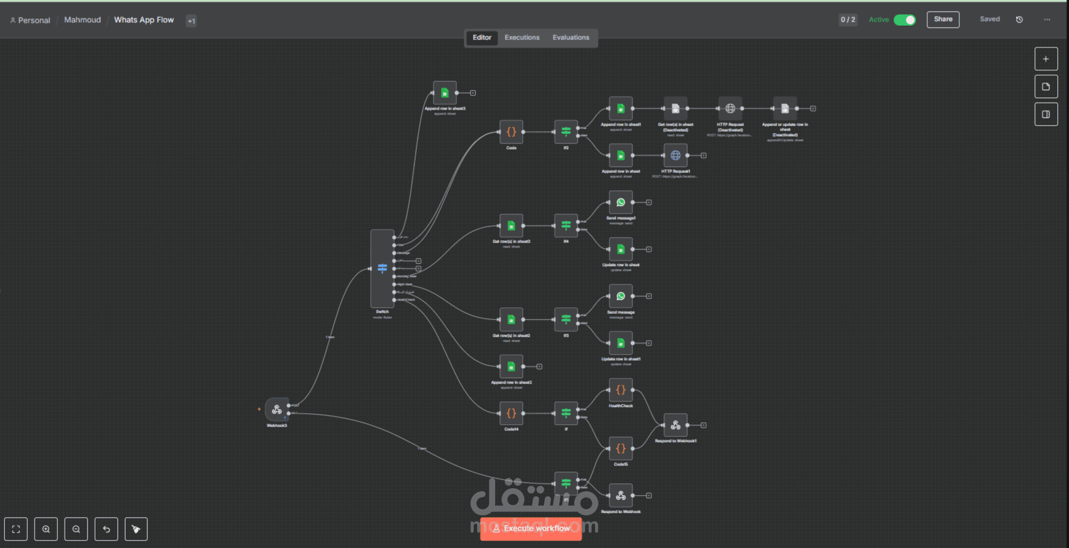The height and width of the screenshot is (548, 1069).
Task: Select the If2 node
Action: pos(566,132)
